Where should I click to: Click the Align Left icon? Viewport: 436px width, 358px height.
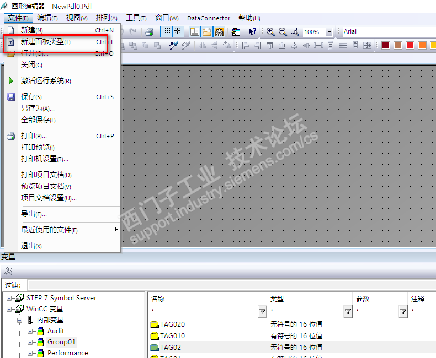[x=245, y=45]
